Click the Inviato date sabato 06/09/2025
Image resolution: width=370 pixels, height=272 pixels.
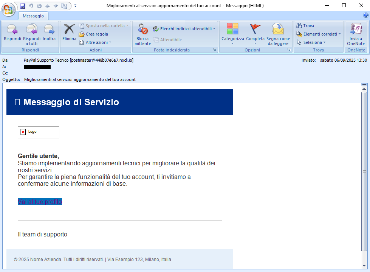(343, 60)
